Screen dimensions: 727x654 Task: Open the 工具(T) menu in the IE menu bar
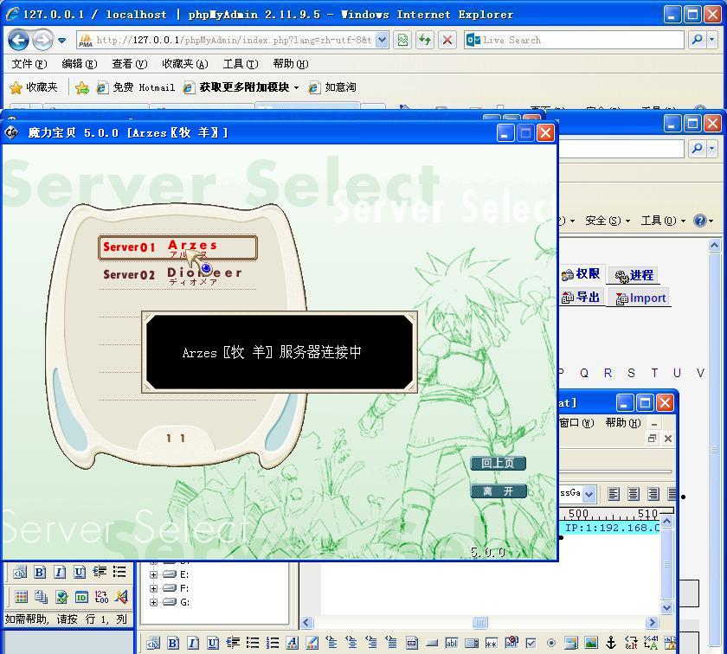241,64
